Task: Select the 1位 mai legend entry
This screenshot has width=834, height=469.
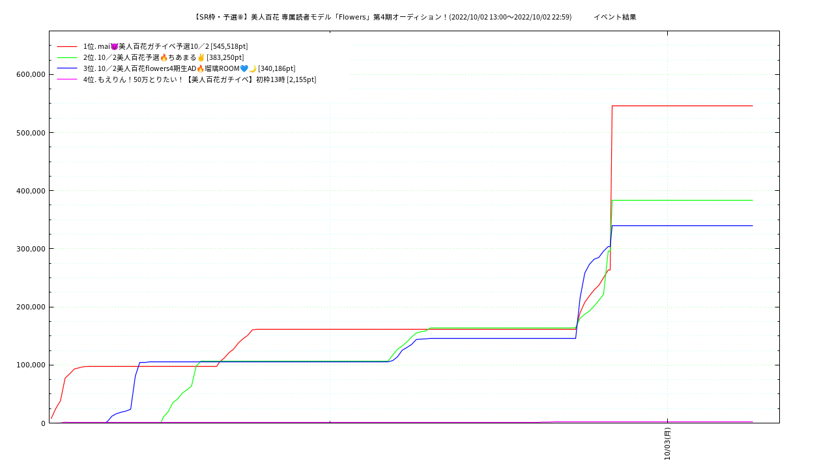Action: 165,46
